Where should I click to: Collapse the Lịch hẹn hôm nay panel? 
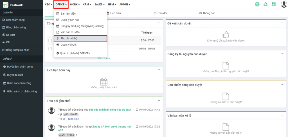click(x=159, y=70)
